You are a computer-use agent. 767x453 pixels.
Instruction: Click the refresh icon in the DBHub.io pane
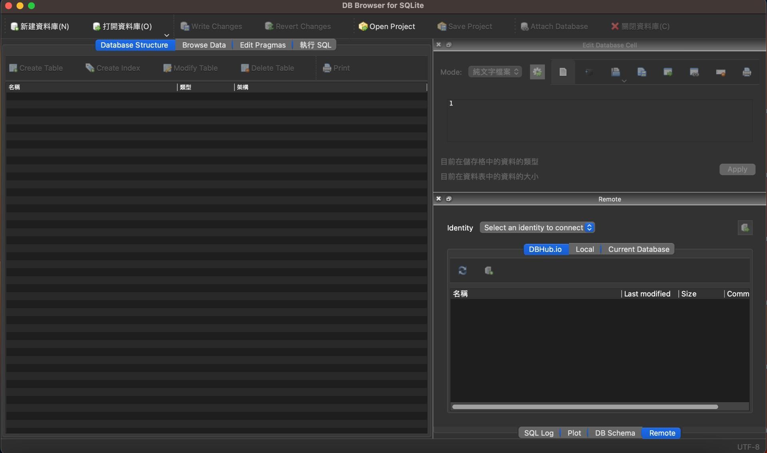[x=462, y=271]
